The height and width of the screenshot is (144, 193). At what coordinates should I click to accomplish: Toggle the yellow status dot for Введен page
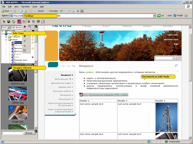pos(33,42)
